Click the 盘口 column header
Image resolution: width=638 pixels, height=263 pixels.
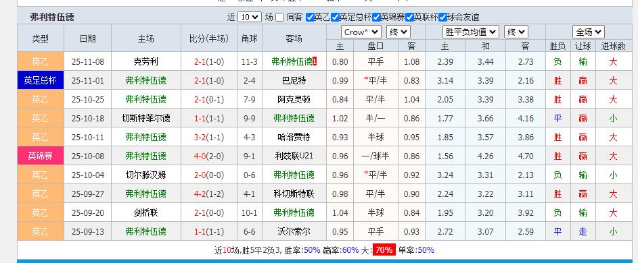375,46
